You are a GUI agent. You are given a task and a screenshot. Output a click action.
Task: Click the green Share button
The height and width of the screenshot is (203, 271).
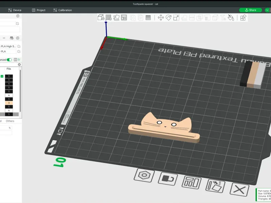pos(250,10)
